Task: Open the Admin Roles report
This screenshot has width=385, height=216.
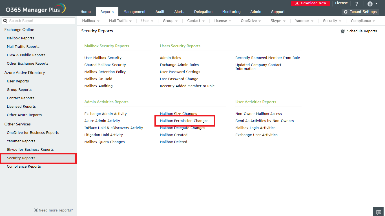Action: (171, 58)
